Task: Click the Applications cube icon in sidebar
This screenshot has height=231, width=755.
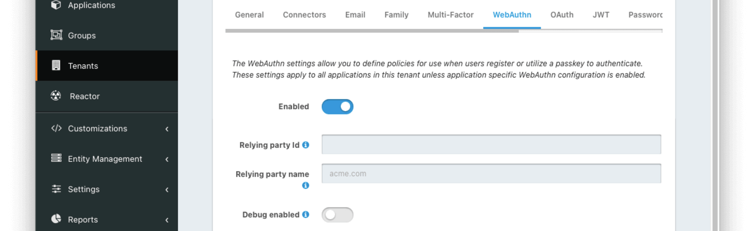Action: click(56, 5)
